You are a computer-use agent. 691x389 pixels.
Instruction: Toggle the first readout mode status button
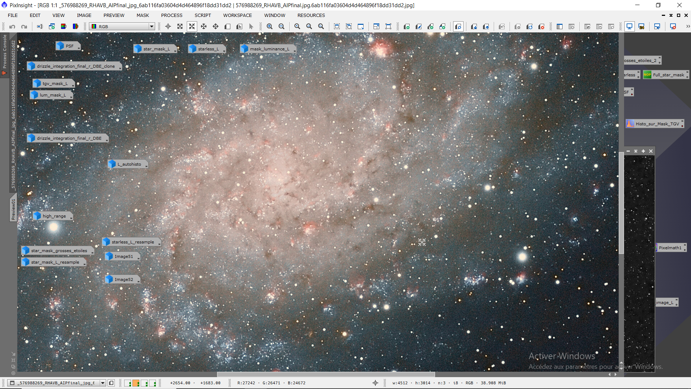(x=128, y=383)
